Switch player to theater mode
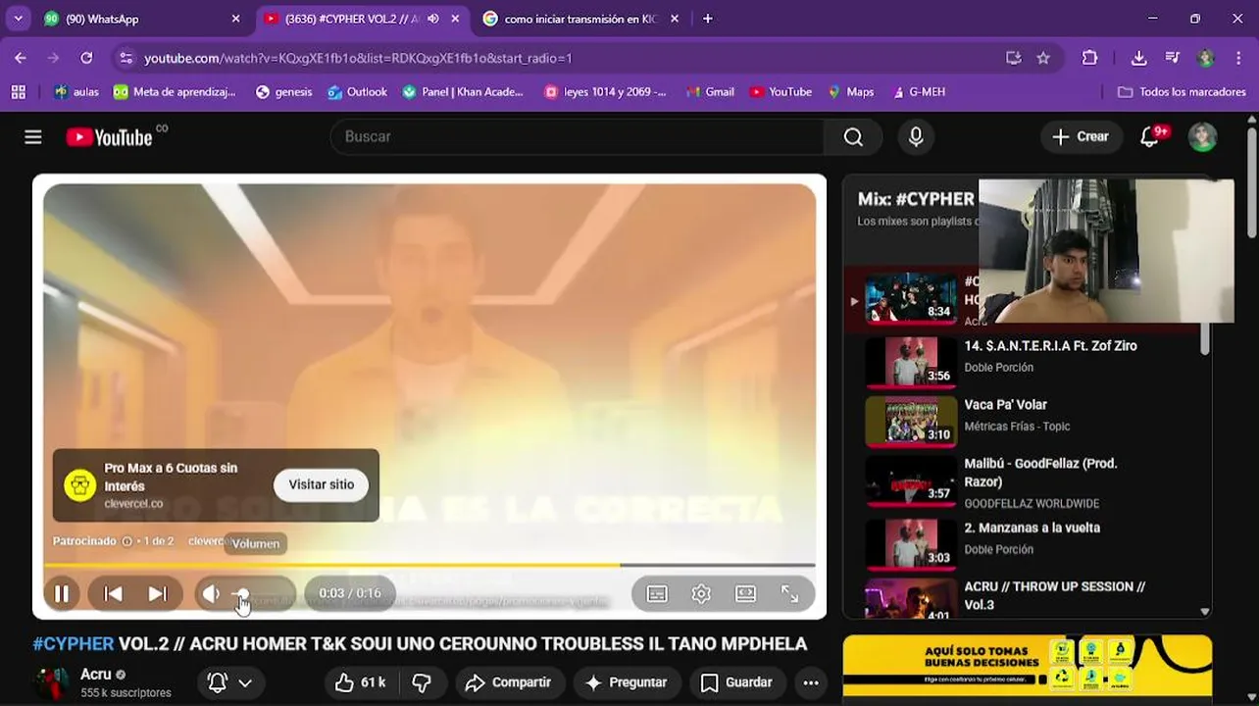The width and height of the screenshot is (1259, 706). [x=745, y=593]
